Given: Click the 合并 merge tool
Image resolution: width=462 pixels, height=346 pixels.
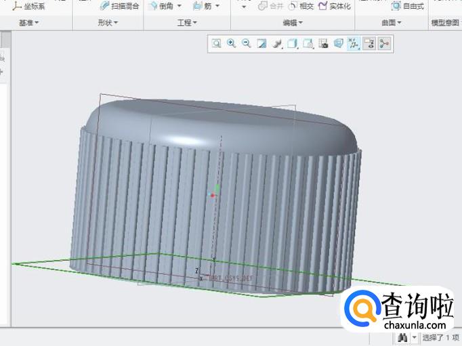Looking at the screenshot, I should click(270, 6).
